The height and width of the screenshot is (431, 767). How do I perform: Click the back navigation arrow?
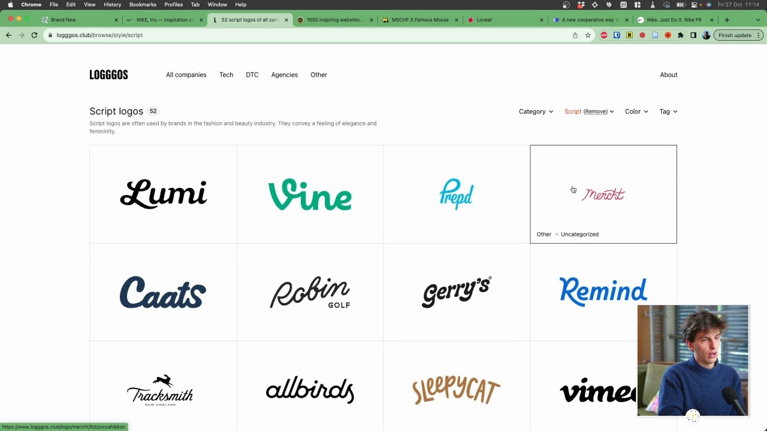pos(8,35)
